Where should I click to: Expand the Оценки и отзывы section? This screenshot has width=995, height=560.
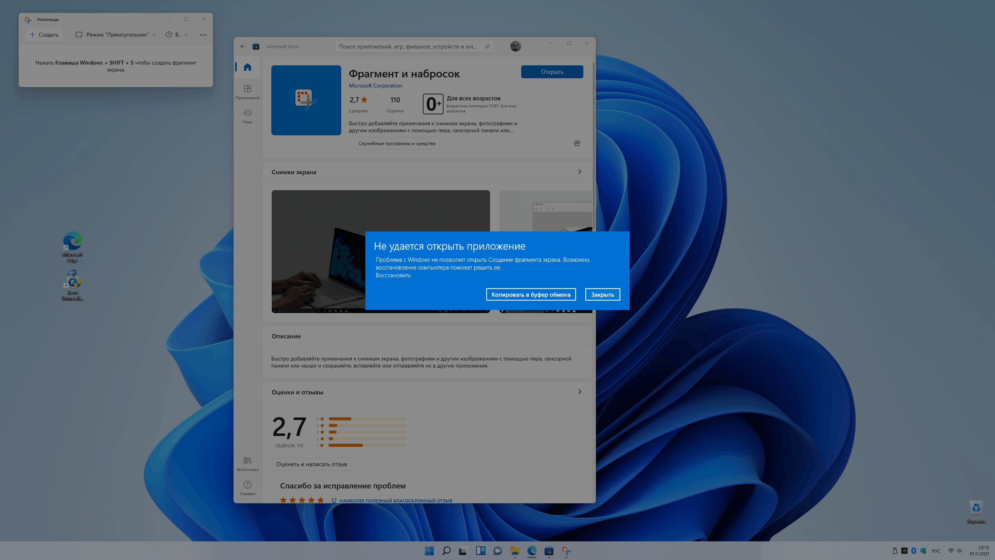pyautogui.click(x=580, y=392)
